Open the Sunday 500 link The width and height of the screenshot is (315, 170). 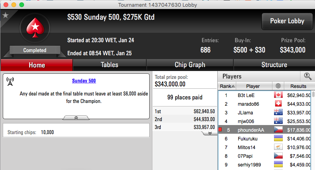point(84,81)
